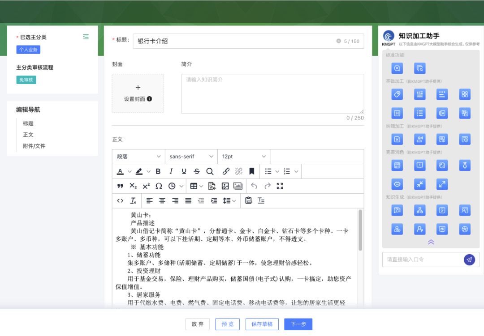The image size is (484, 336).
Task: Open the text color picker
Action: (x=120, y=171)
